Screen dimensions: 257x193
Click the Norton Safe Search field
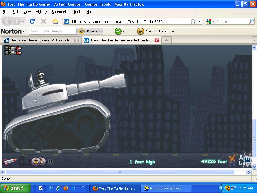[53, 31]
